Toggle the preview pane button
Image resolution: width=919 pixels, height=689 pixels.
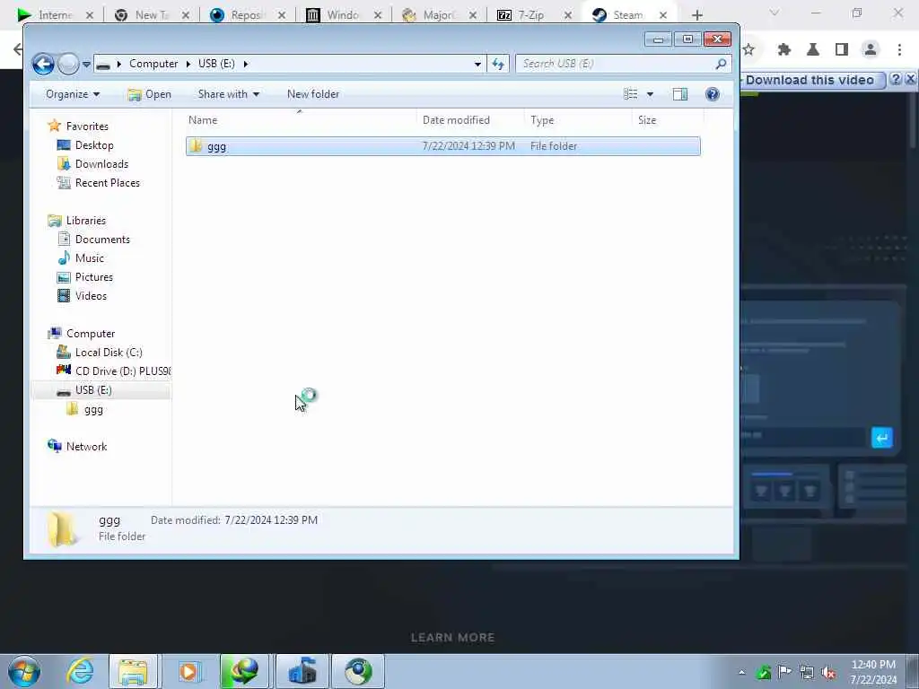680,93
